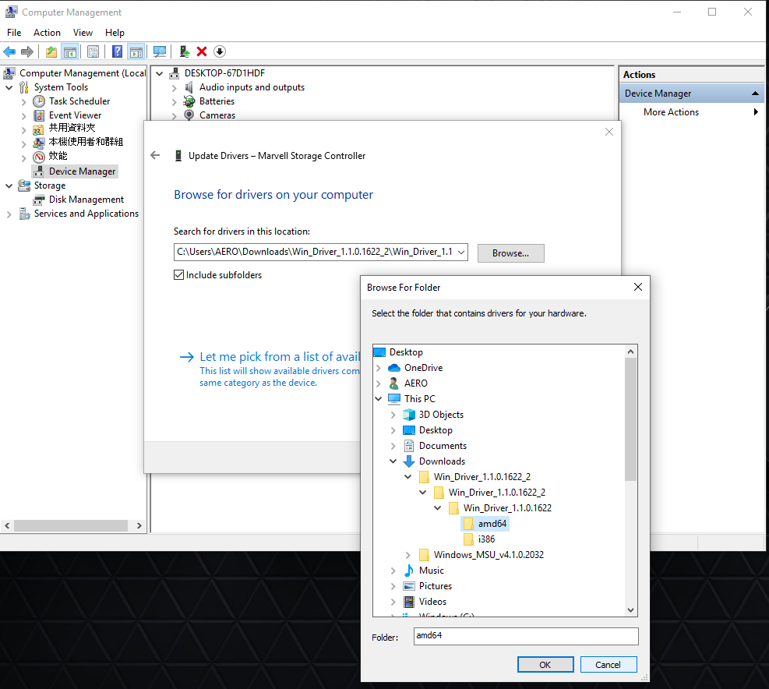Toggle the Include subfolders checkbox
Screen dimensions: 769x689
pyautogui.click(x=179, y=275)
